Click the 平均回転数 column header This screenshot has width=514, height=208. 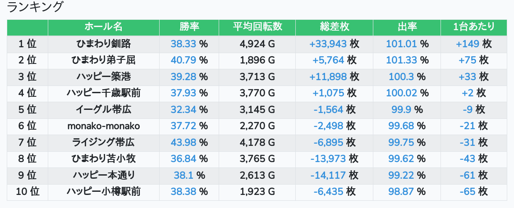(x=257, y=27)
